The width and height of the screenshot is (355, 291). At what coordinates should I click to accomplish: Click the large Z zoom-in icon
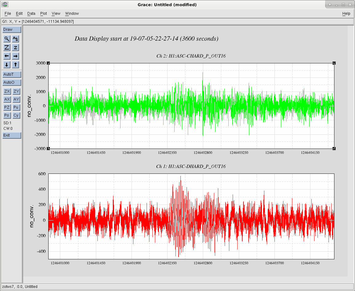click(x=7, y=48)
